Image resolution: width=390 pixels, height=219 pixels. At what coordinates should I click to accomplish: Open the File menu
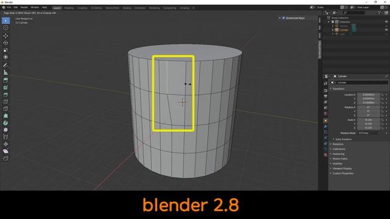(9, 8)
